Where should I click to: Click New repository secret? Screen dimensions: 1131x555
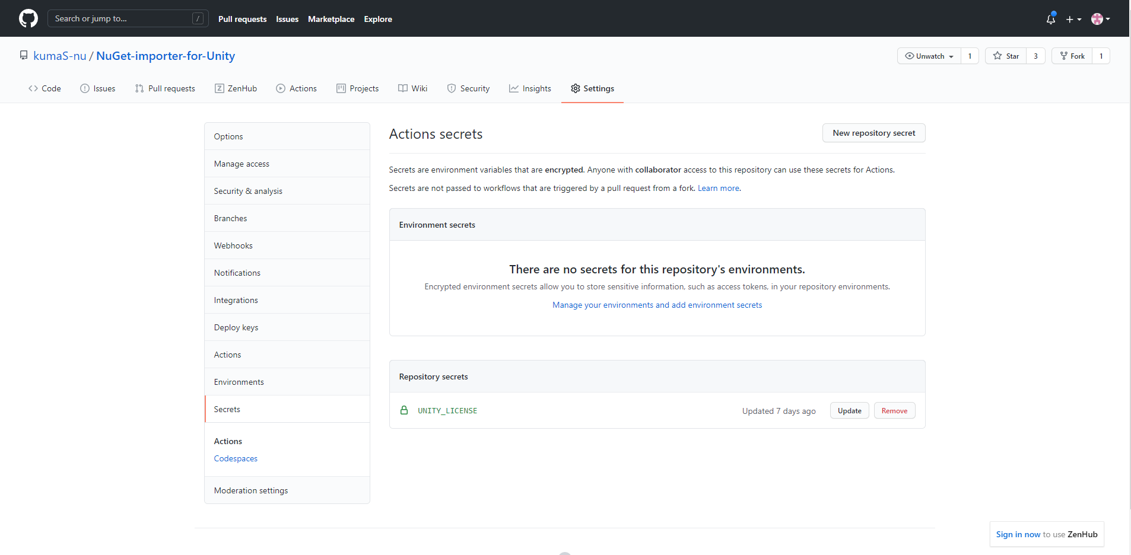click(x=873, y=133)
